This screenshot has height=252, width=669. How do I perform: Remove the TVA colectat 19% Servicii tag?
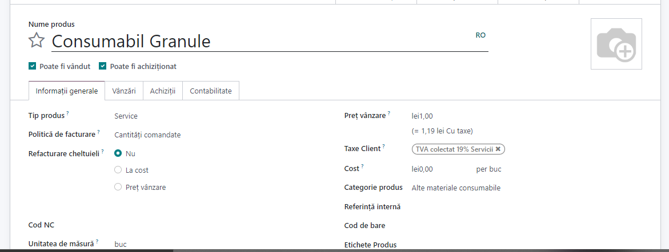coord(498,149)
